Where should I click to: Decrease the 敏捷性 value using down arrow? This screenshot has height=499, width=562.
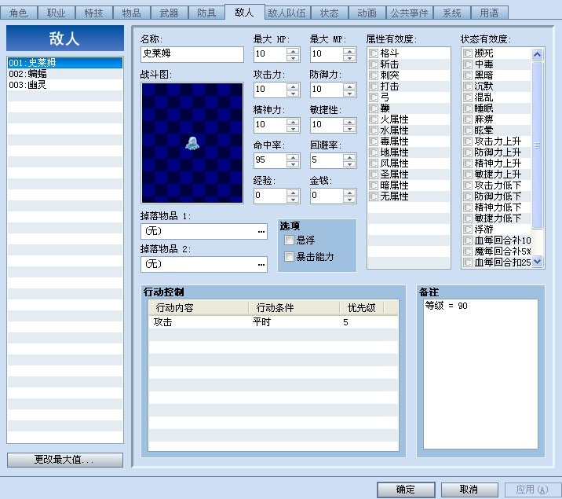pyautogui.click(x=349, y=128)
